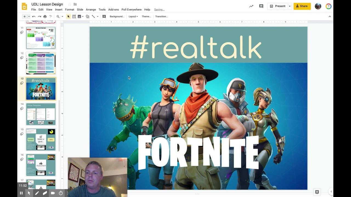Undo the last action
This screenshot has height=197, width=351.
point(34,16)
